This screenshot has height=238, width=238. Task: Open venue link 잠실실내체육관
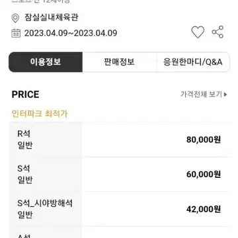click(x=52, y=18)
